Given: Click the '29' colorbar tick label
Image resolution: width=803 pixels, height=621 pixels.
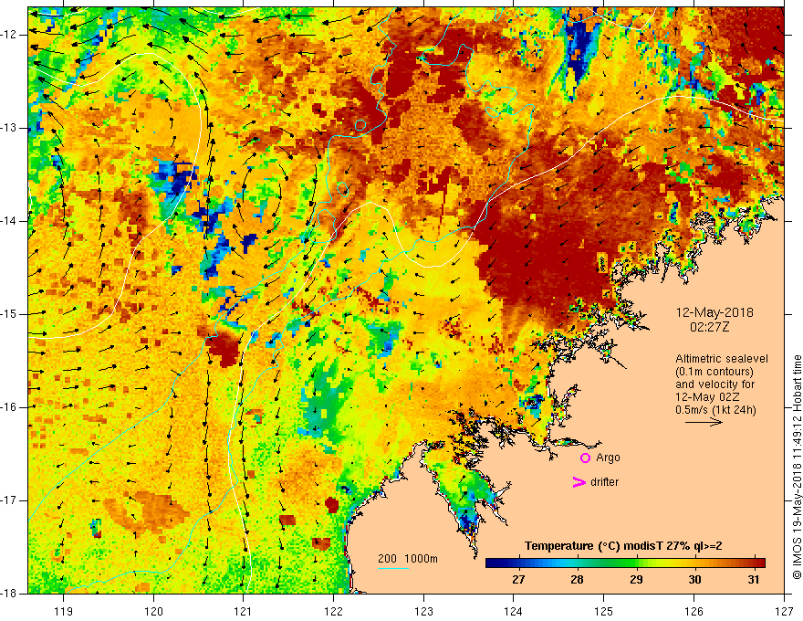Looking at the screenshot, I should point(636,580).
